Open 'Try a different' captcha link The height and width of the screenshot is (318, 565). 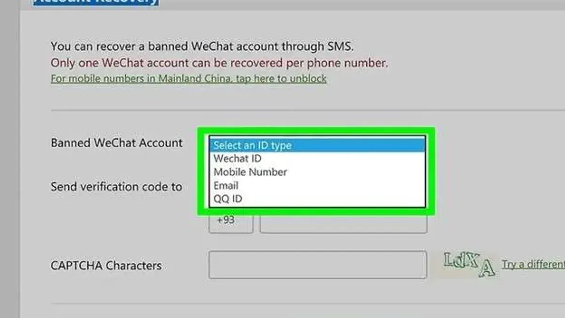coord(533,264)
